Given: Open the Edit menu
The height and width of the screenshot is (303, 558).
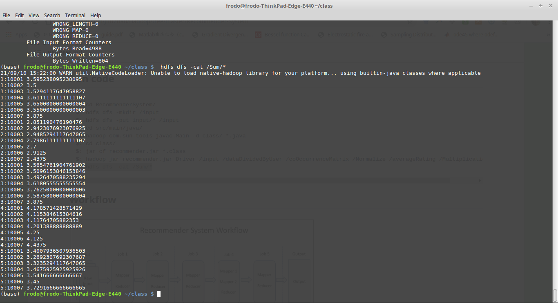Looking at the screenshot, I should pyautogui.click(x=19, y=15).
